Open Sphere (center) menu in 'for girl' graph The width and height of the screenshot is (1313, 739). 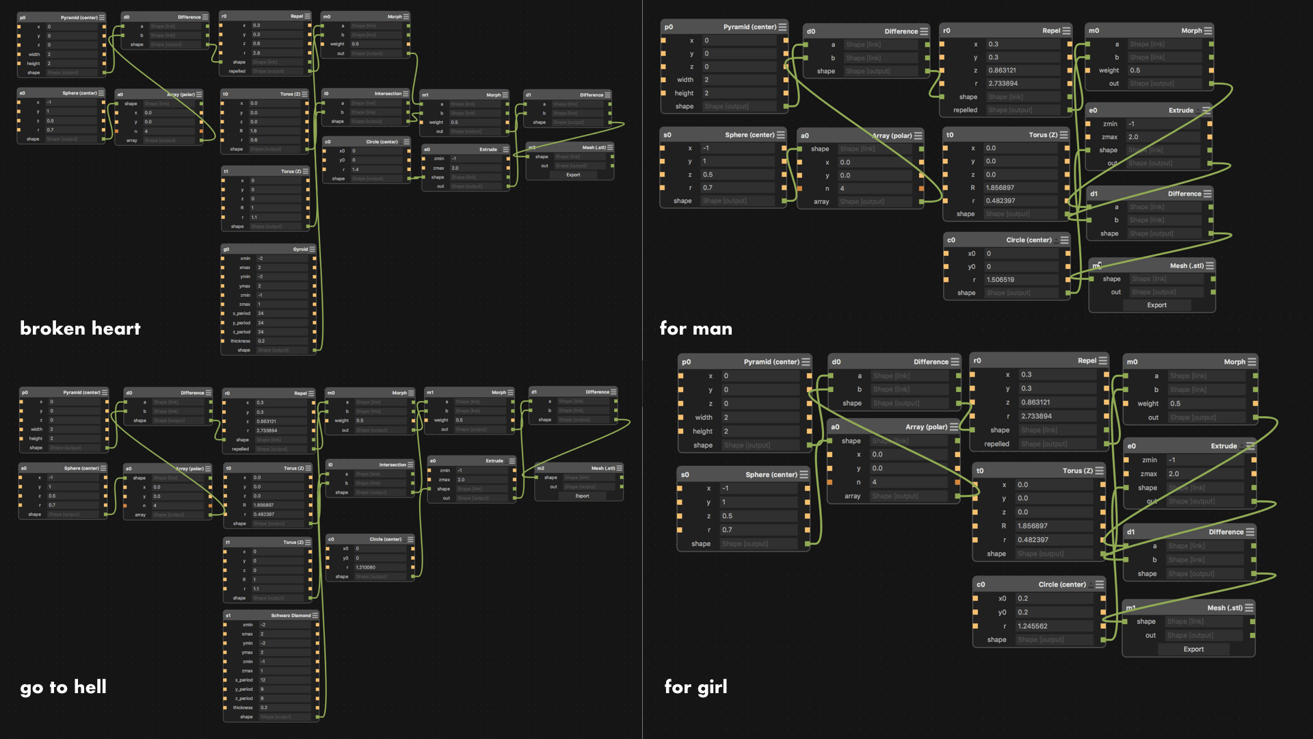point(804,475)
